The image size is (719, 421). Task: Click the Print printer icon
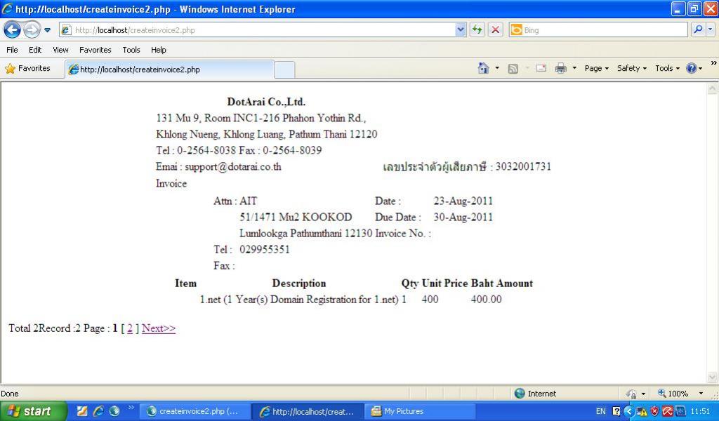[560, 68]
